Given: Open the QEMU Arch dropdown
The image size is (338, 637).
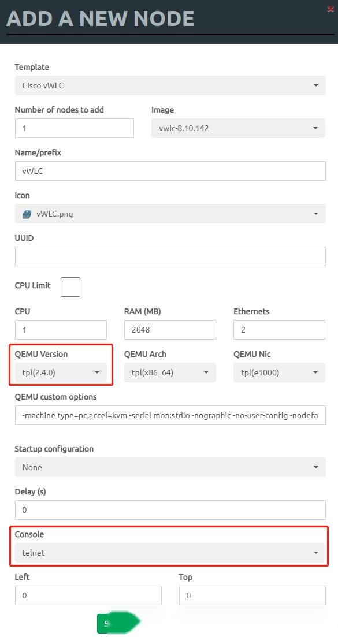Looking at the screenshot, I should (x=169, y=372).
